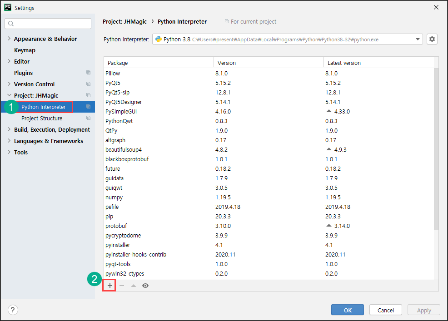The width and height of the screenshot is (448, 321).
Task: Select the pycryptodome package row
Action: (x=269, y=236)
